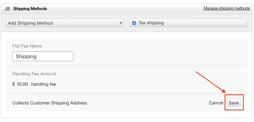Viewport: 254px width, 122px height.
Task: Open the Manage shipping methods link
Action: click(x=227, y=8)
